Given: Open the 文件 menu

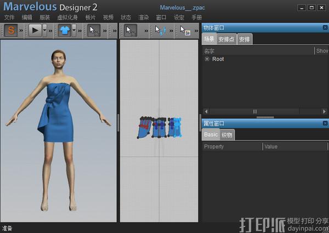Looking at the screenshot, I should (x=9, y=18).
